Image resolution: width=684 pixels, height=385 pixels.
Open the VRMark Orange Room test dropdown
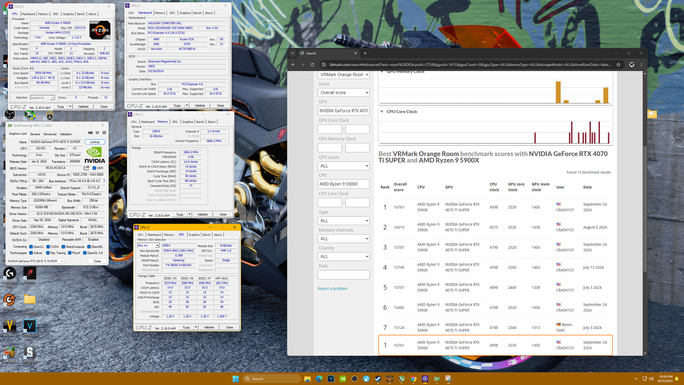click(343, 75)
